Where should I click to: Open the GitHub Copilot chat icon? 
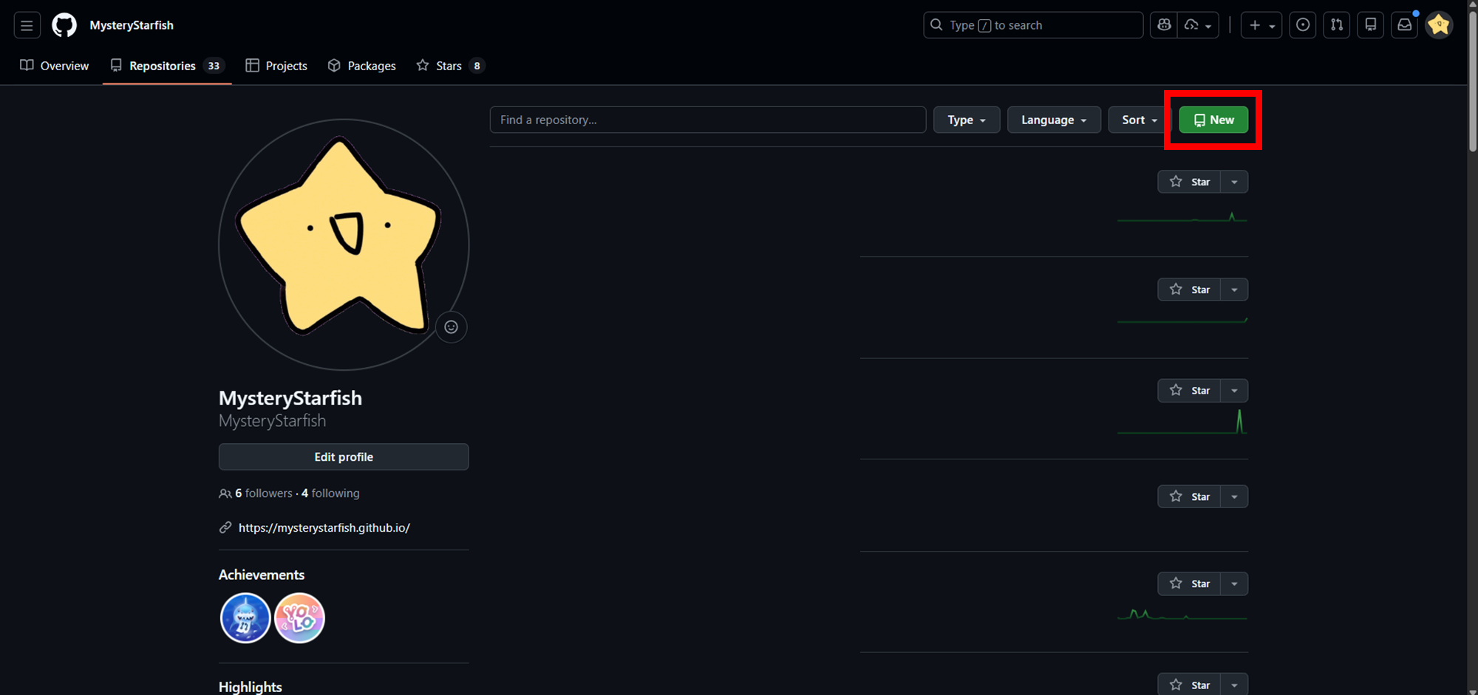tap(1164, 25)
